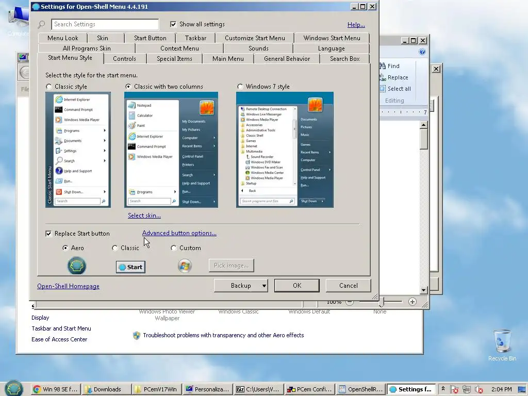Uncheck Replace Start button checkbox

pos(48,234)
